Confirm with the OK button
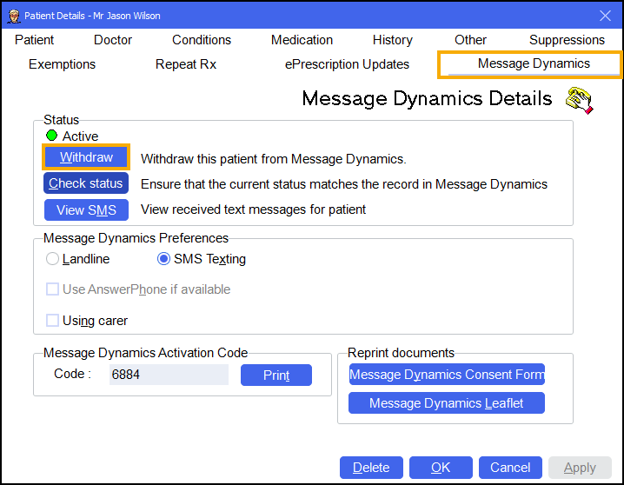624x485 pixels. point(441,468)
